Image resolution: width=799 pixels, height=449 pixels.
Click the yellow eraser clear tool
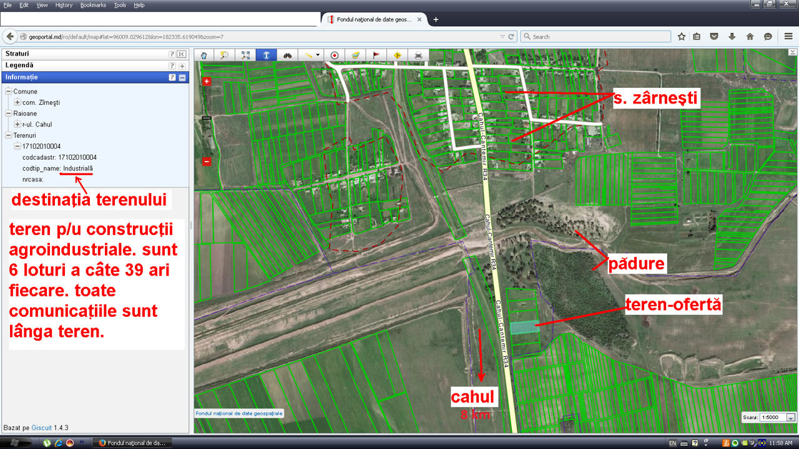[x=355, y=55]
